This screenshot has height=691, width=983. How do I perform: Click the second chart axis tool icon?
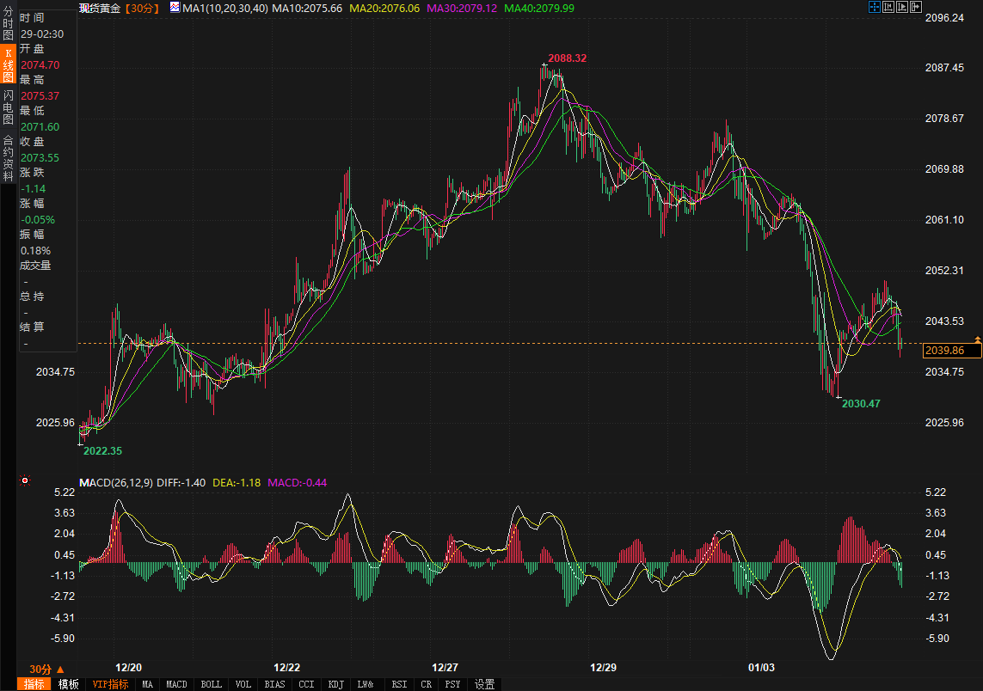pos(888,8)
